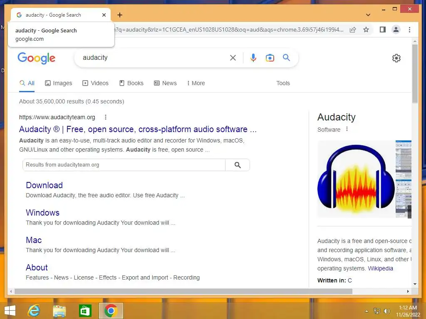
Task: Search within audacityteam.org via magnifier
Action: (238, 165)
